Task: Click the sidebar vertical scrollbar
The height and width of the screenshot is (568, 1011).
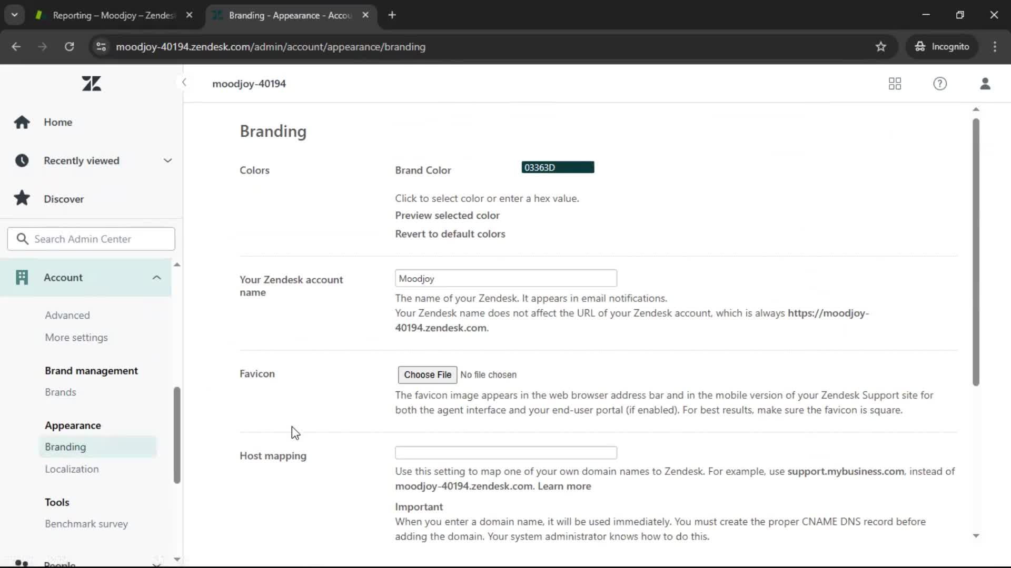Action: tap(177, 435)
